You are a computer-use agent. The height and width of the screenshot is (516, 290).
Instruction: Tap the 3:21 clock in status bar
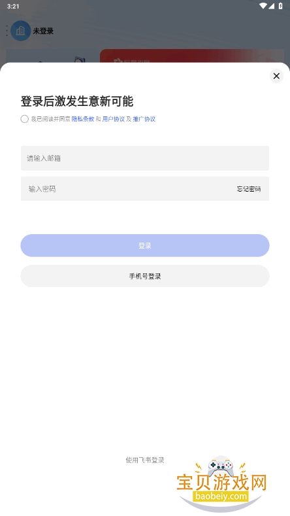[13, 7]
